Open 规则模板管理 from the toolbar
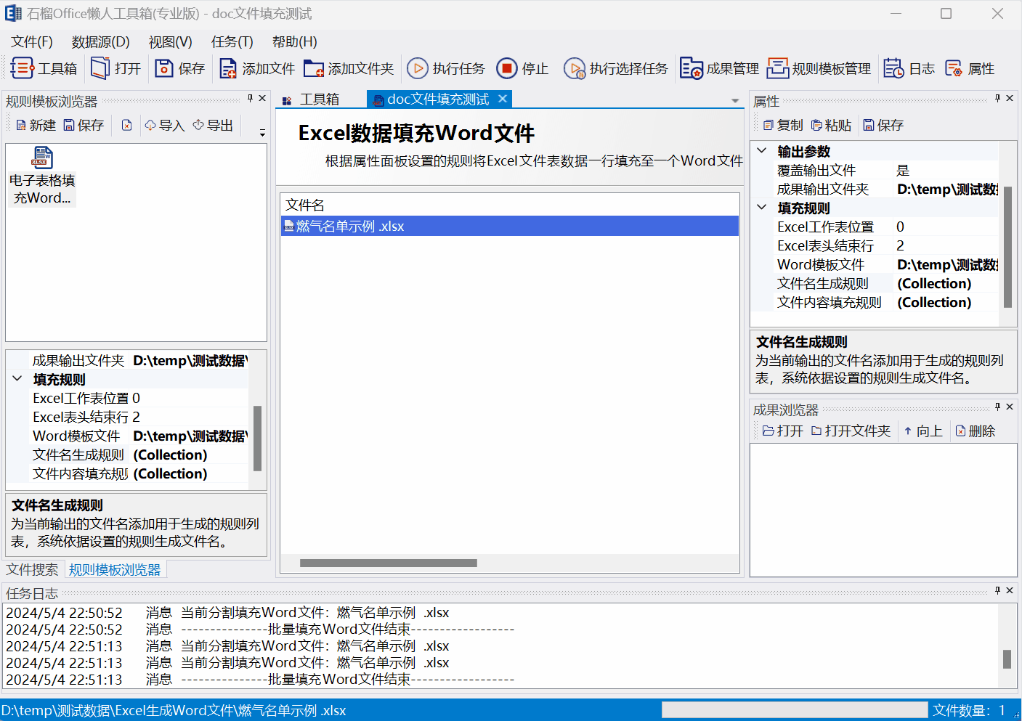The width and height of the screenshot is (1022, 721). pyautogui.click(x=819, y=68)
